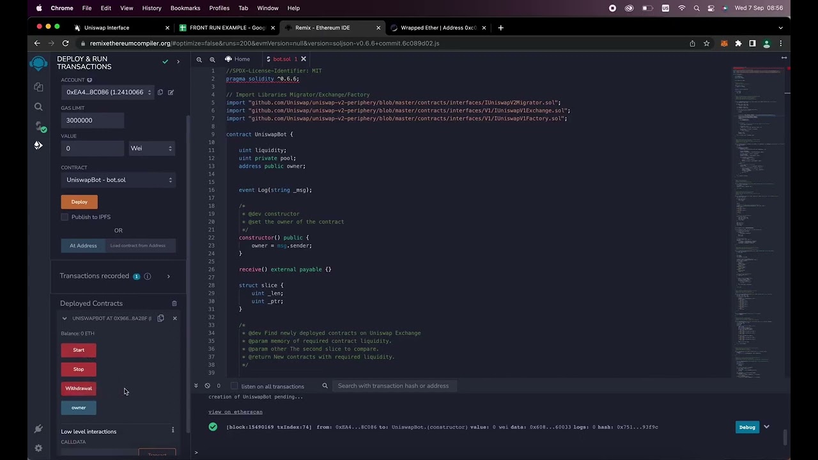Zoom in the code editor
This screenshot has height=460, width=818.
click(x=212, y=59)
